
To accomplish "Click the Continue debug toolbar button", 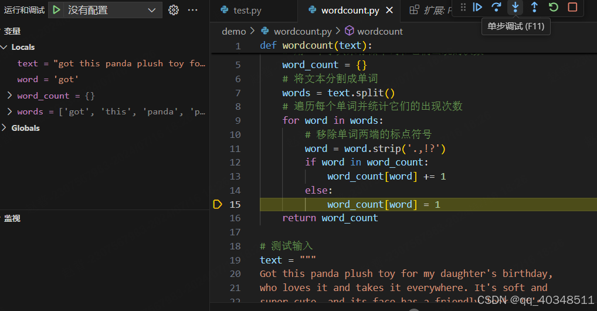I will click(x=477, y=7).
